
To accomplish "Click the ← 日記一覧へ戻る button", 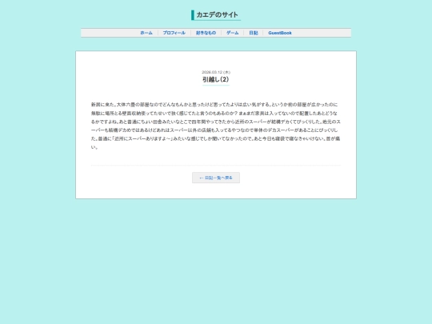I will (216, 178).
